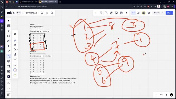
Task: Open notifications bell
Action: pyautogui.click(x=149, y=13)
